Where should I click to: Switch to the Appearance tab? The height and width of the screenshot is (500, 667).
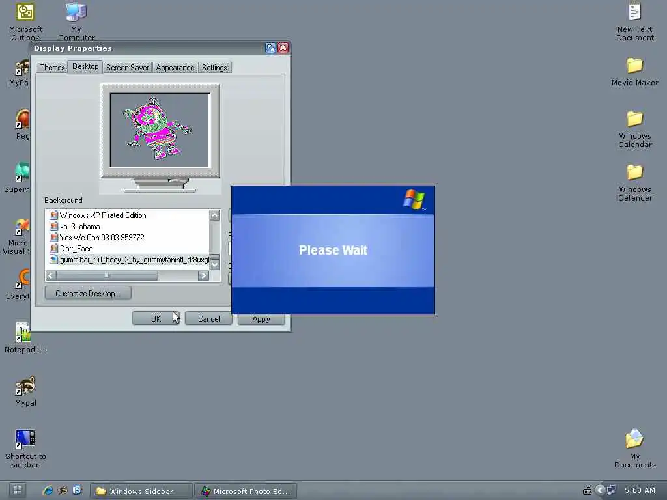175,68
